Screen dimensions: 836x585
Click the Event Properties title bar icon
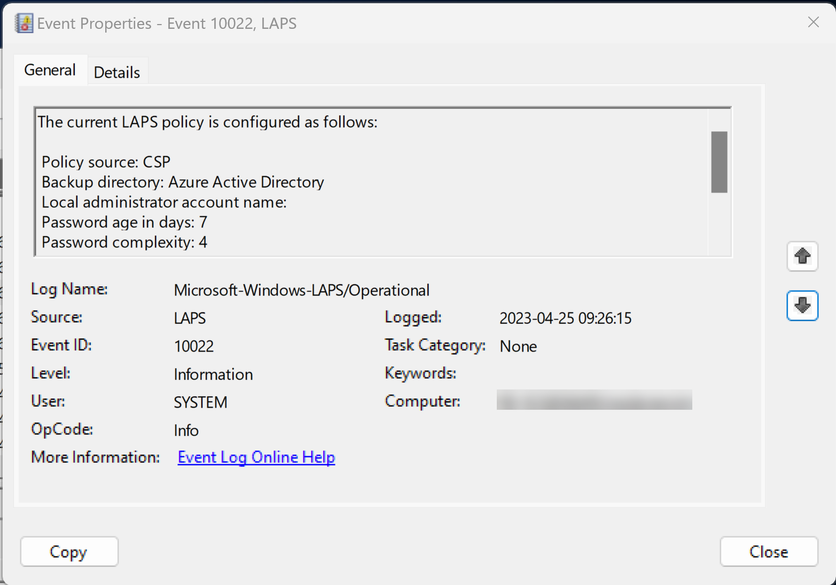[24, 24]
